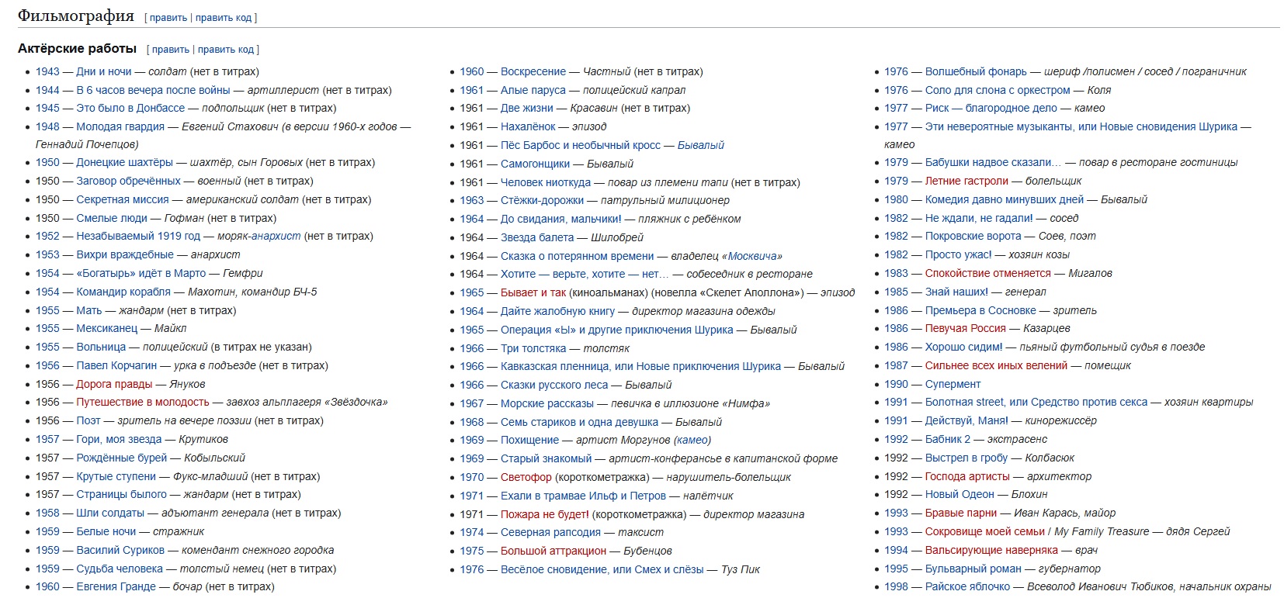This screenshot has height=605, width=1284.
Task: Open 'Комедия давно минувших дней' link
Action: (1005, 199)
